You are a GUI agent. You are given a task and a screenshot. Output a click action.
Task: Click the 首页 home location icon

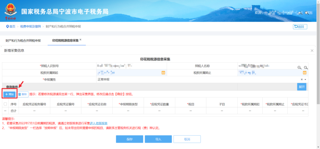[x=8, y=26]
